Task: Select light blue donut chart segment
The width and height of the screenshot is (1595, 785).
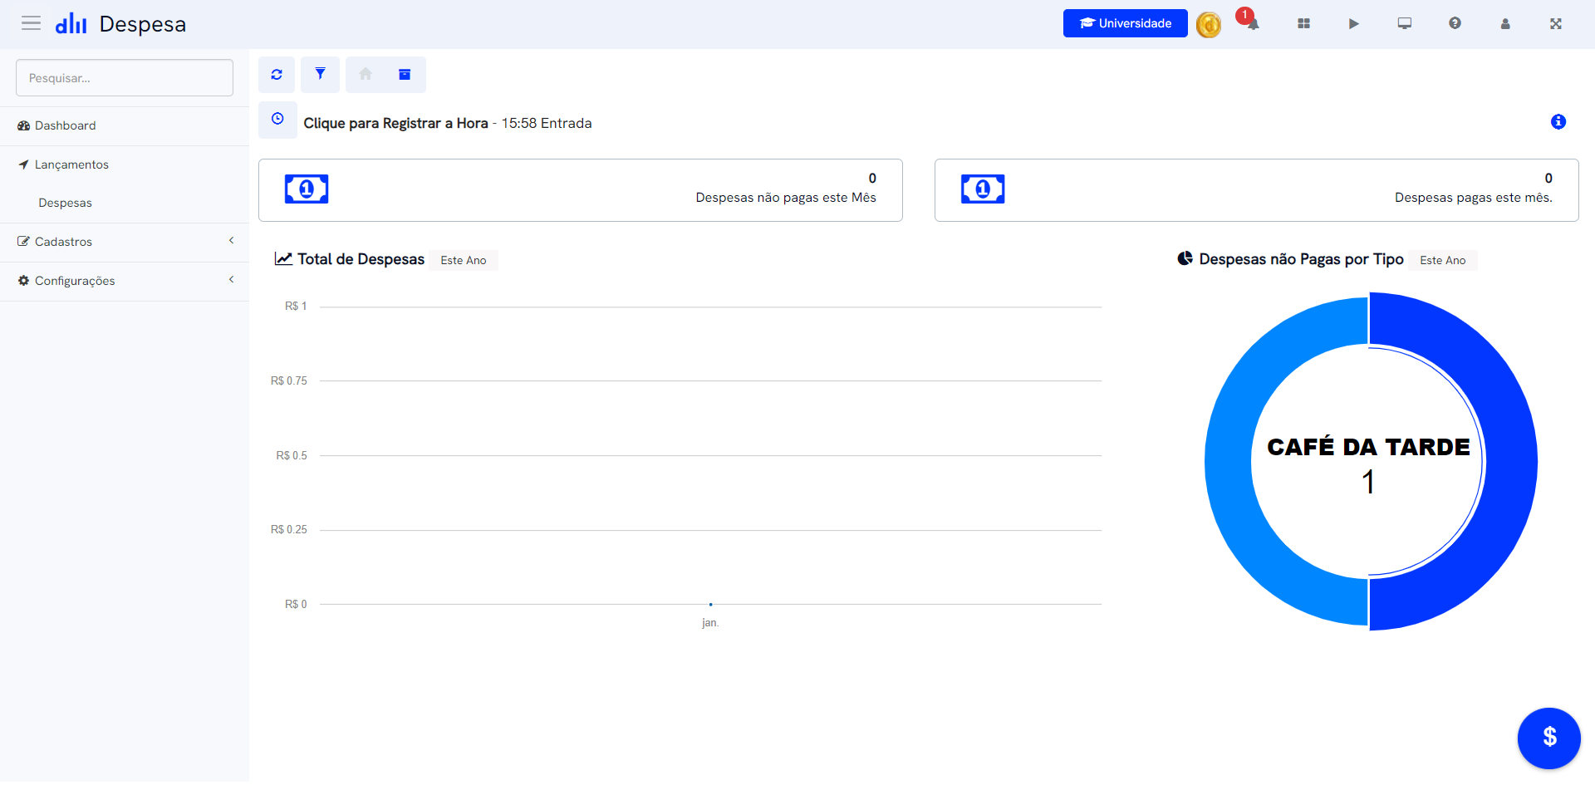Action: click(x=1228, y=461)
